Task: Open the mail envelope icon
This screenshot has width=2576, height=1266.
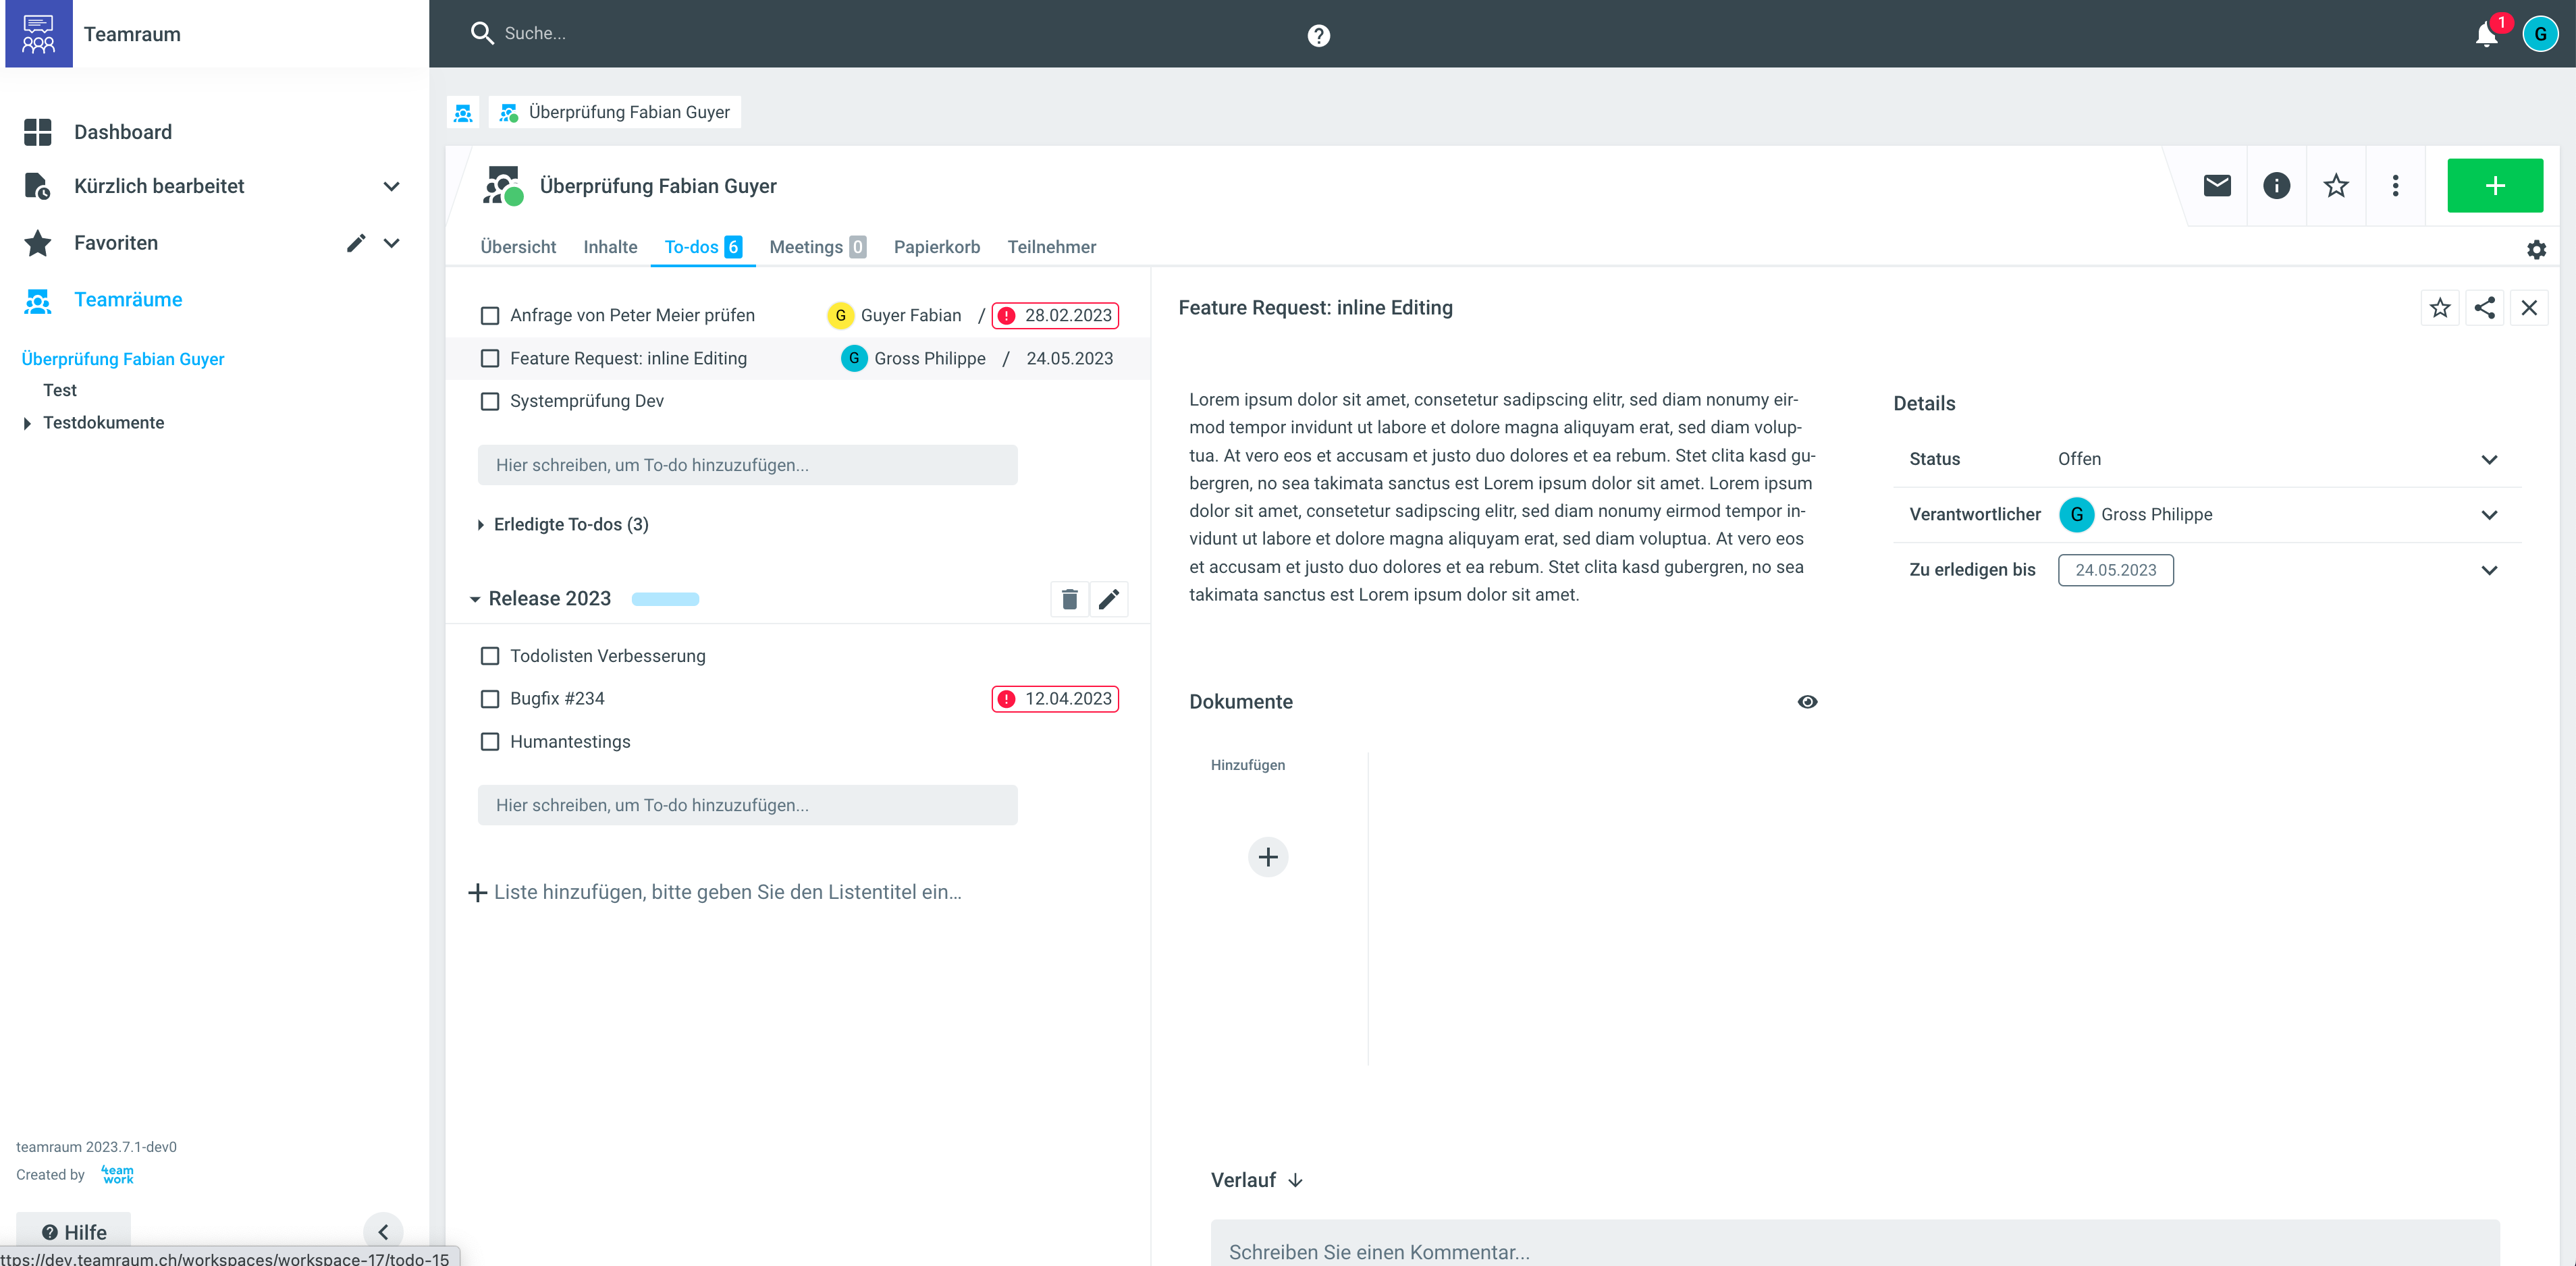Action: pyautogui.click(x=2216, y=185)
